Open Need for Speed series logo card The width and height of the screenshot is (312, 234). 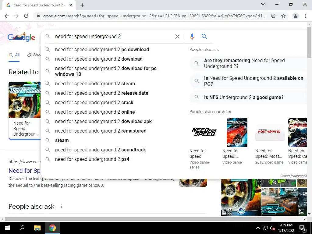click(204, 143)
